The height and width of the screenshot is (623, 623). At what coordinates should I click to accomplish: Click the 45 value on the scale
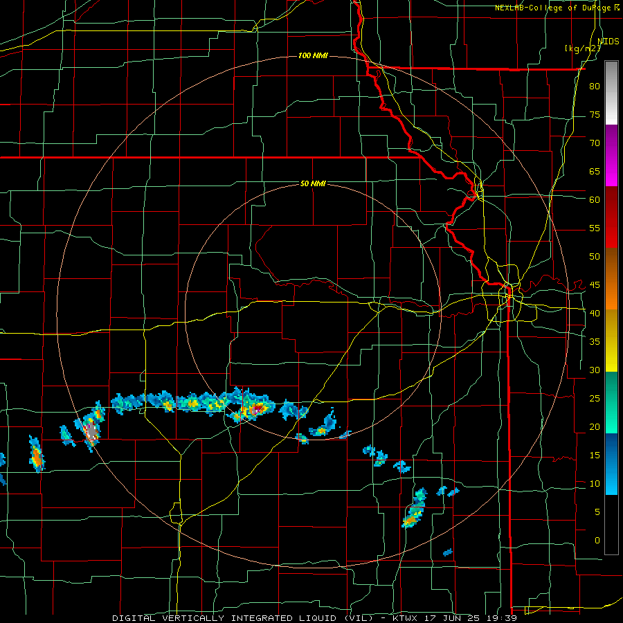tap(595, 285)
